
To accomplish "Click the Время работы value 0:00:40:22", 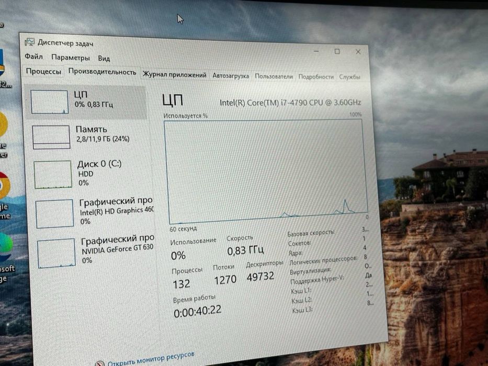I will click(198, 312).
